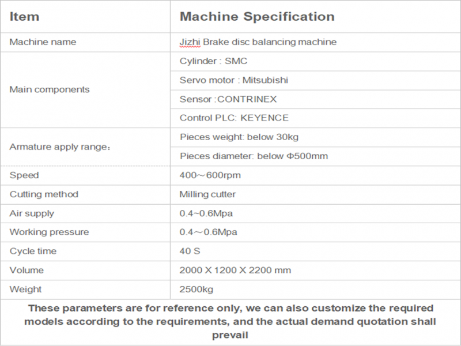The image size is (461, 346).
Task: Click the Jizhi Brake disc balancing machine text
Action: (258, 42)
